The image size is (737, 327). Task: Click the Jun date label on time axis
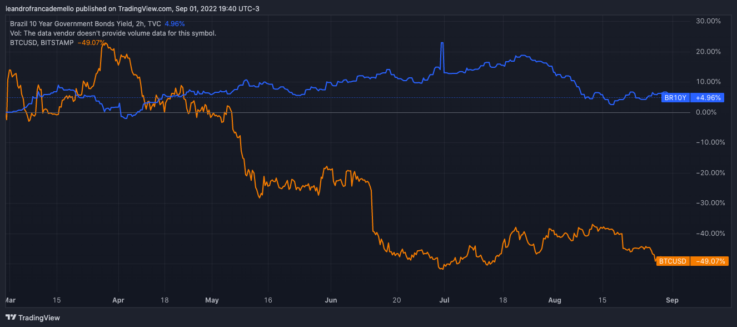(x=331, y=300)
